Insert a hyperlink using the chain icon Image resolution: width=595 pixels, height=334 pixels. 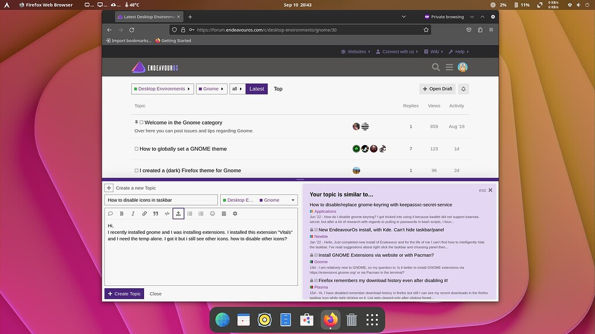[x=144, y=213]
